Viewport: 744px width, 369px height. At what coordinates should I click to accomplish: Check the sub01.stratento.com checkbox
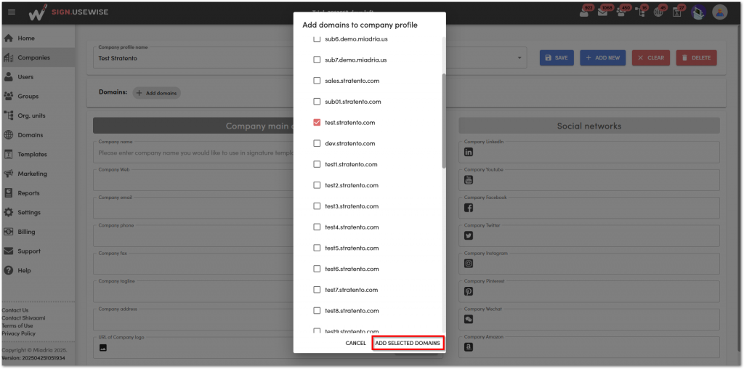317,102
